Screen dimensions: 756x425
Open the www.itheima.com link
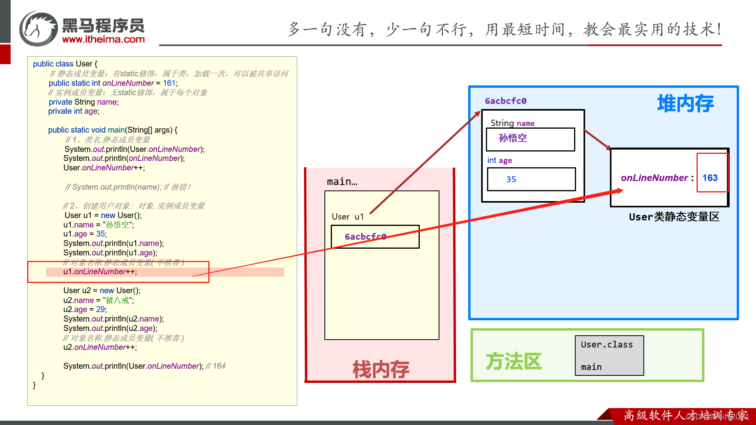click(x=103, y=39)
